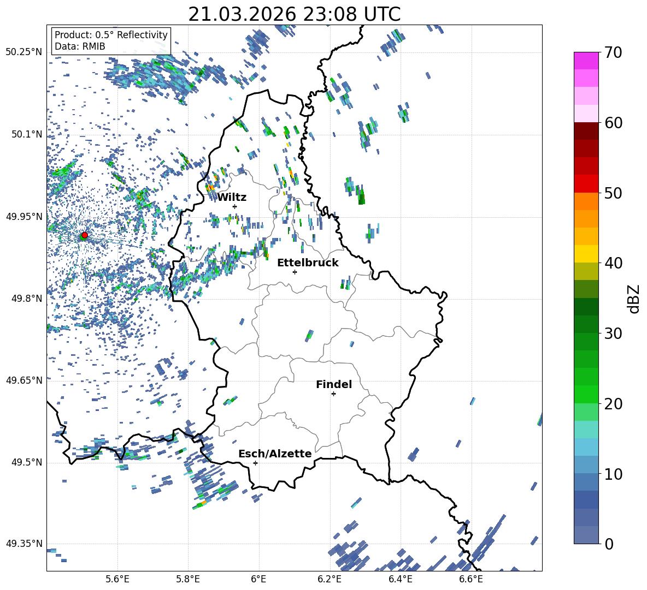The height and width of the screenshot is (590, 647).
Task: Click the 6.4°E longitude label
Action: click(x=400, y=579)
